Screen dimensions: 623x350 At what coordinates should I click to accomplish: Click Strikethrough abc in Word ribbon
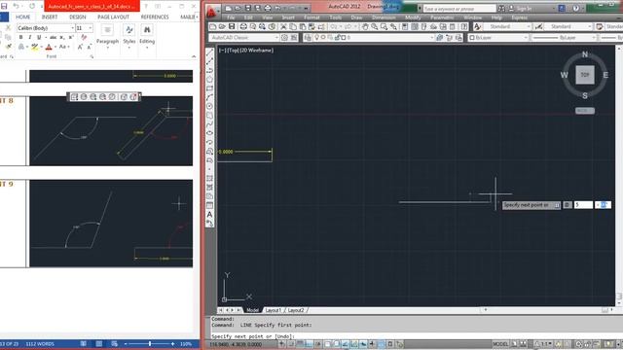click(53, 37)
